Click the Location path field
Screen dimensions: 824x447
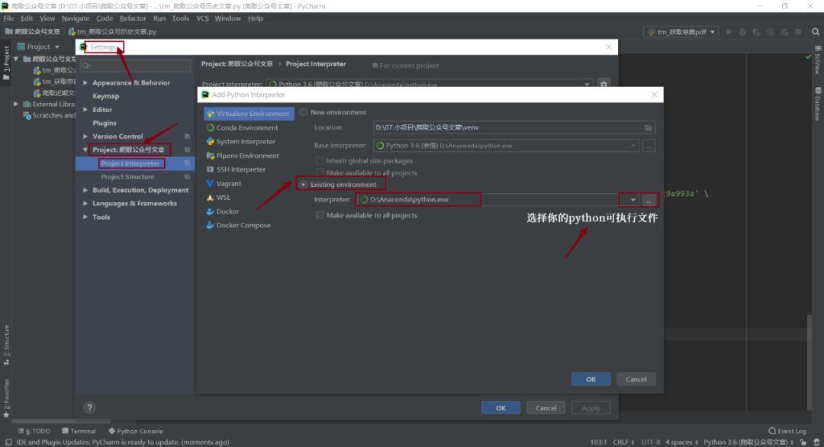pos(513,127)
